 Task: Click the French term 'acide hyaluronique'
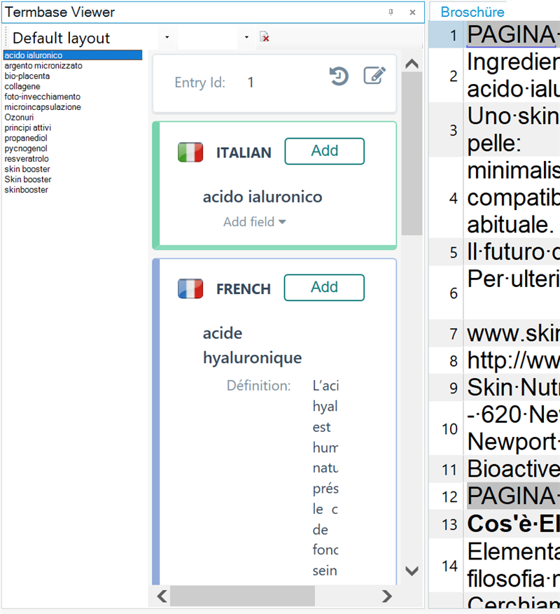coord(252,345)
